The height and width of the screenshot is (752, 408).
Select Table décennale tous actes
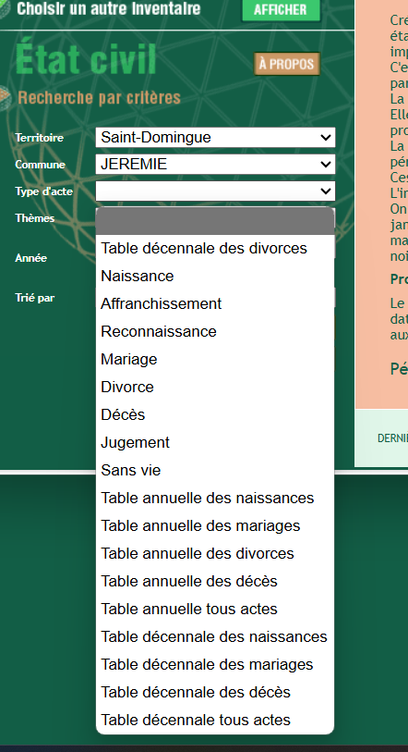pos(215,721)
